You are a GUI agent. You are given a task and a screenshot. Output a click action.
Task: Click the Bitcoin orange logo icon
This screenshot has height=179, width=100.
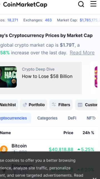click(4, 149)
